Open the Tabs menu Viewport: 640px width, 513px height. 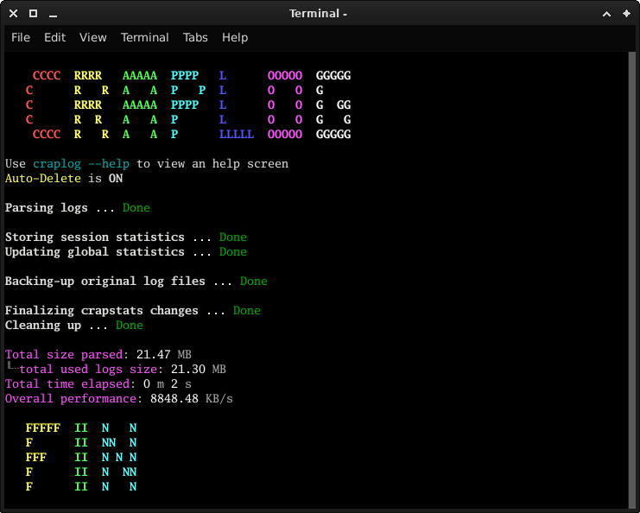(x=195, y=37)
